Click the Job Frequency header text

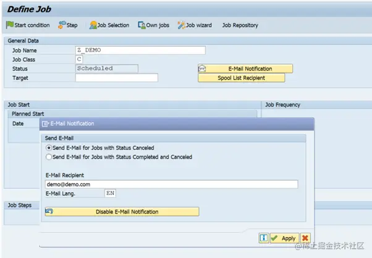pos(282,105)
